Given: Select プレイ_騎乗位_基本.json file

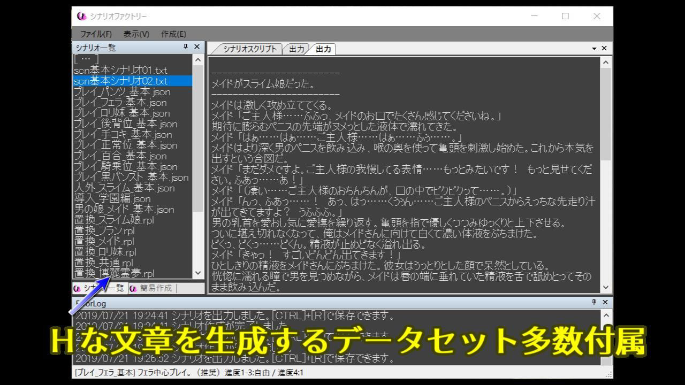Looking at the screenshot, I should (125, 166).
